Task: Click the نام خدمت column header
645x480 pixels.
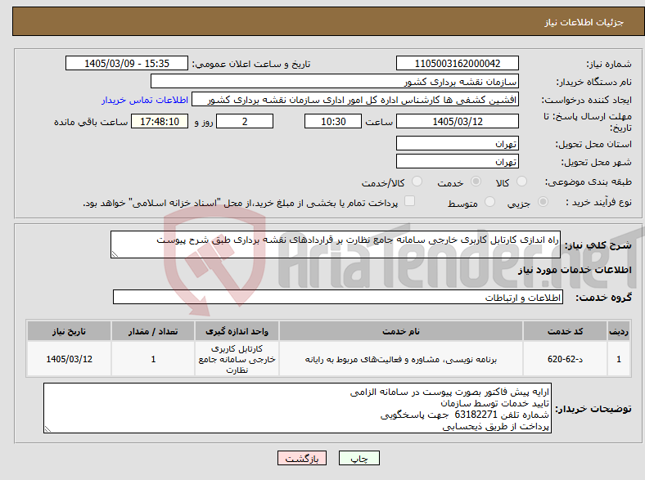Action: click(x=401, y=331)
